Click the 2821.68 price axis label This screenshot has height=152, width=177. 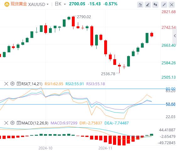click(x=169, y=12)
